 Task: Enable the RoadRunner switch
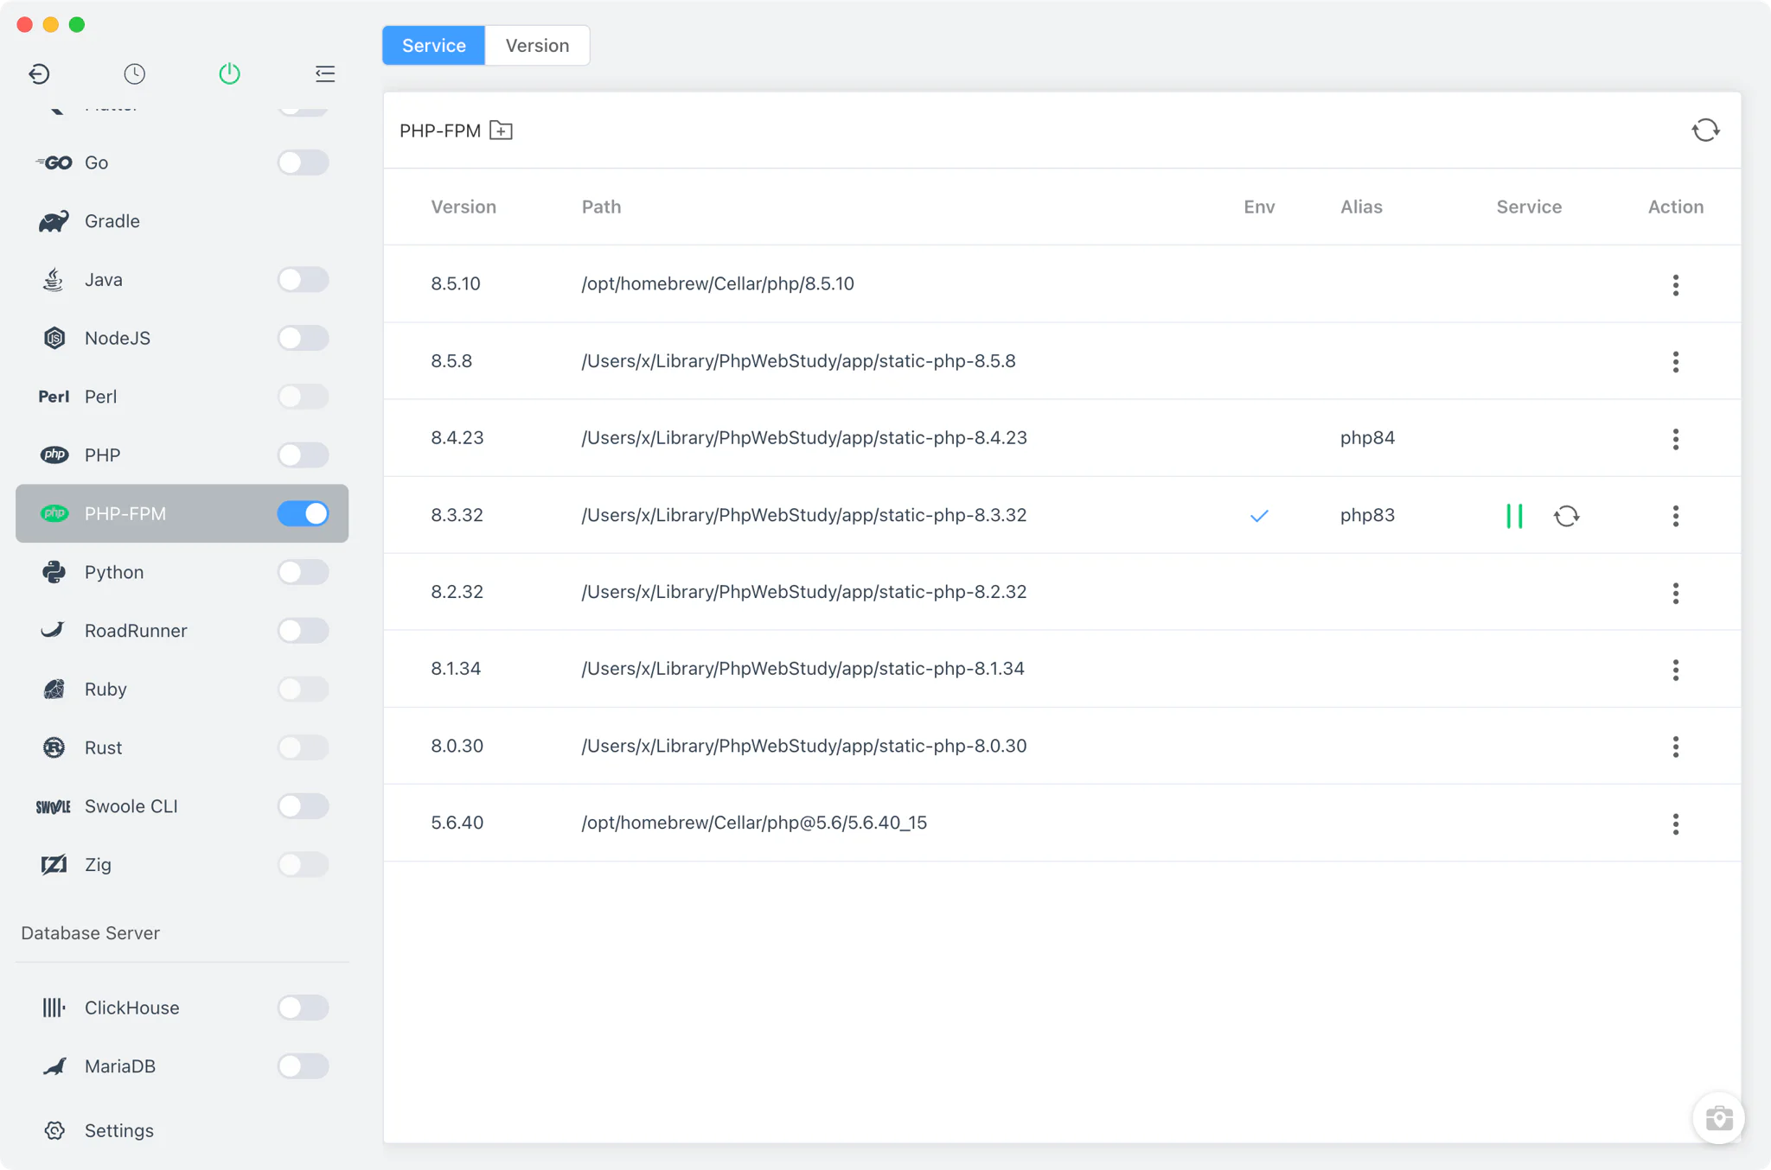click(303, 630)
